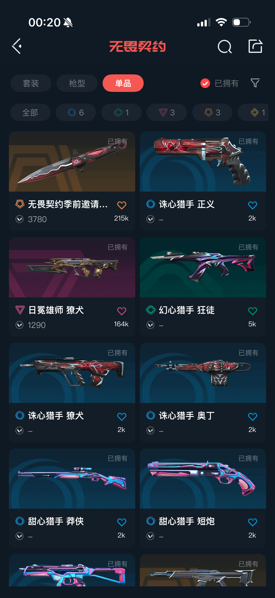Tap heart icon for 甜心猎手 短炮
This screenshot has width=275, height=598.
[x=253, y=522]
